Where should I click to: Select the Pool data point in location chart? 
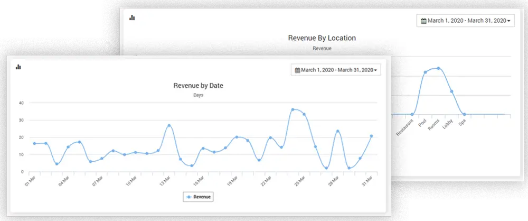tap(425, 72)
